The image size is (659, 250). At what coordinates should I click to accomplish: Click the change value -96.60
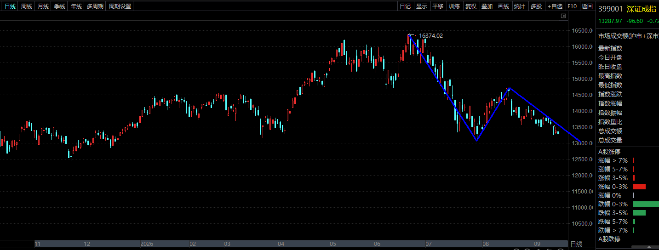(634, 21)
